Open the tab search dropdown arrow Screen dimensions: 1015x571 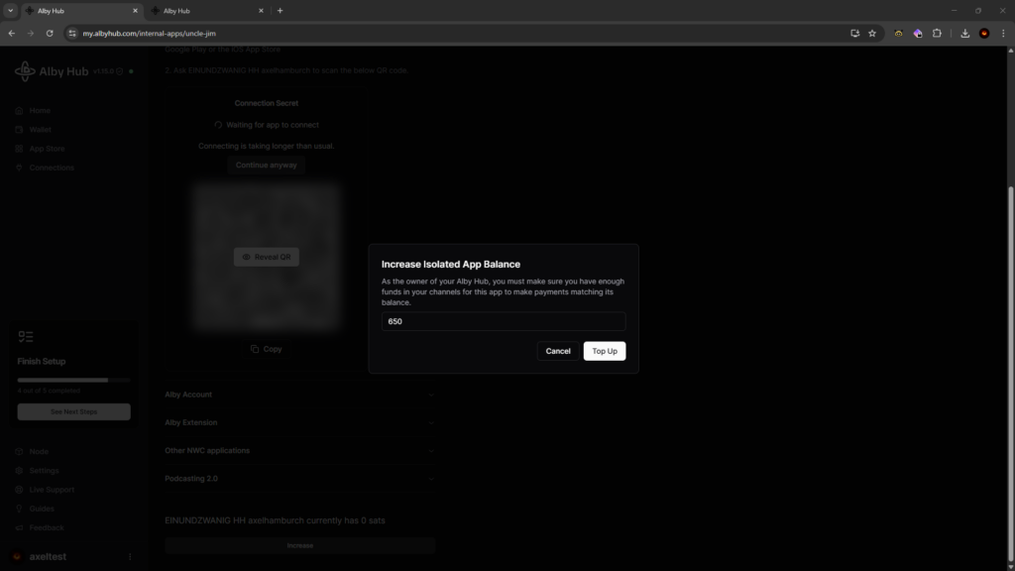pyautogui.click(x=10, y=11)
